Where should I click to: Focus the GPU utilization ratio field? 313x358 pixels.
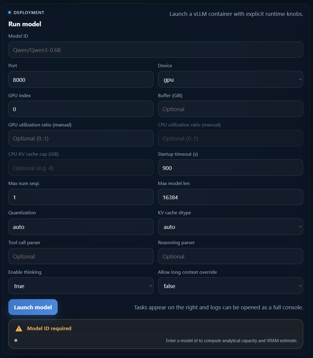[81, 138]
